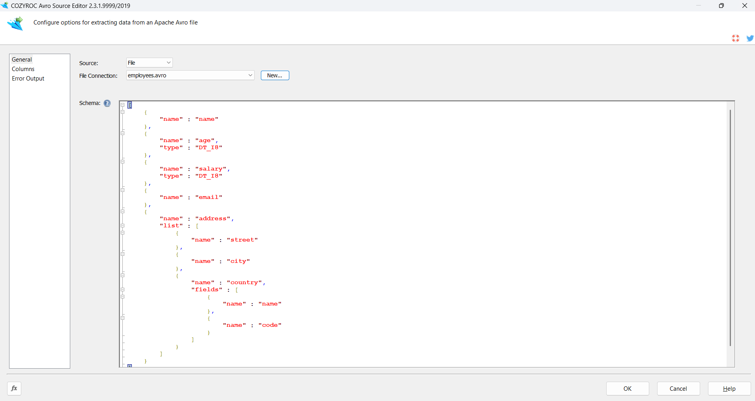Select the General page
The image size is (755, 401).
22,60
